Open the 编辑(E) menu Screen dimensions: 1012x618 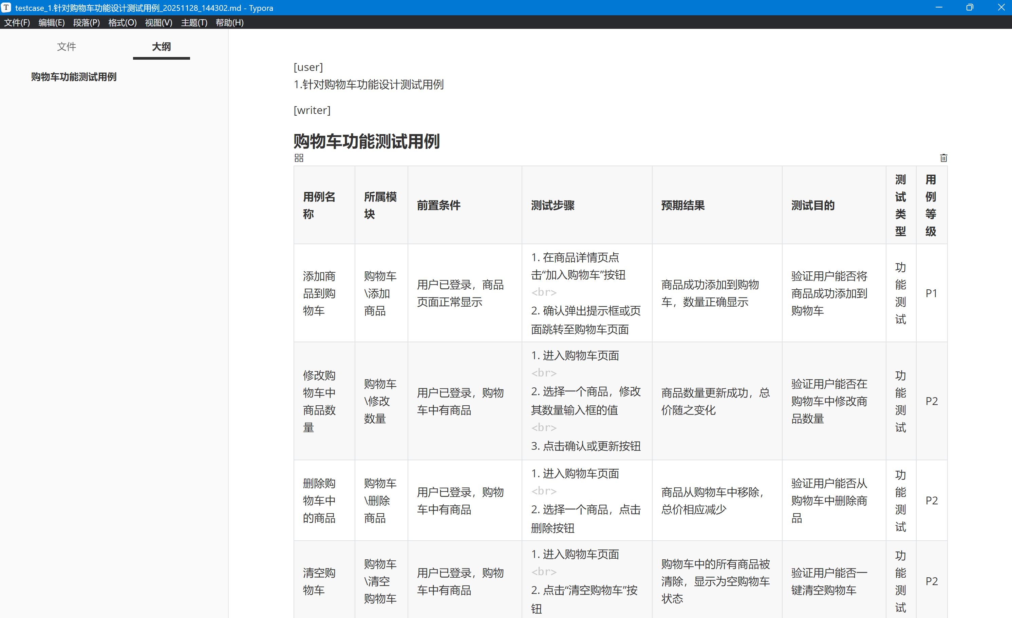click(x=51, y=23)
